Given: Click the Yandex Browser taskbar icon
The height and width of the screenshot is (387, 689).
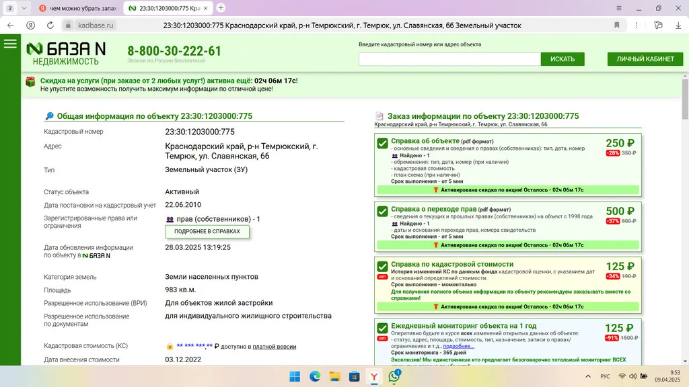Looking at the screenshot, I should (x=374, y=376).
